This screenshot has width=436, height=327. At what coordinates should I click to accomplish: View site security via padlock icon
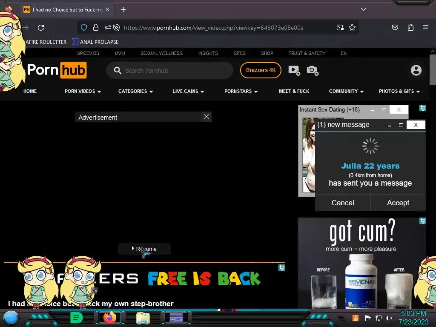[x=96, y=27]
